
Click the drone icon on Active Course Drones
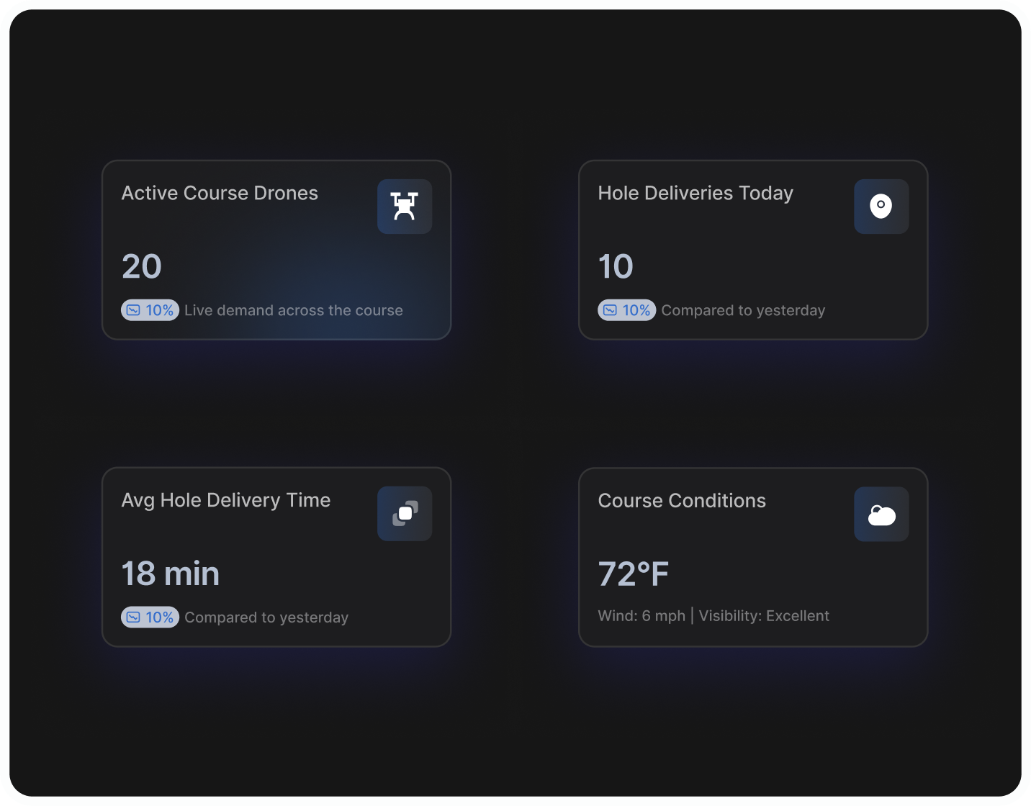click(405, 207)
